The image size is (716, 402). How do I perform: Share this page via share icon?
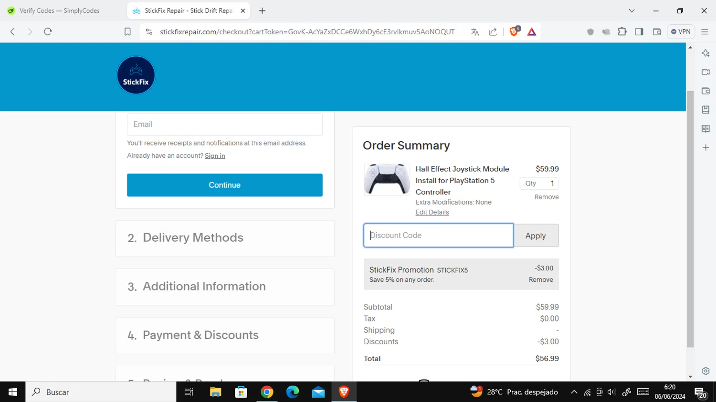click(493, 32)
